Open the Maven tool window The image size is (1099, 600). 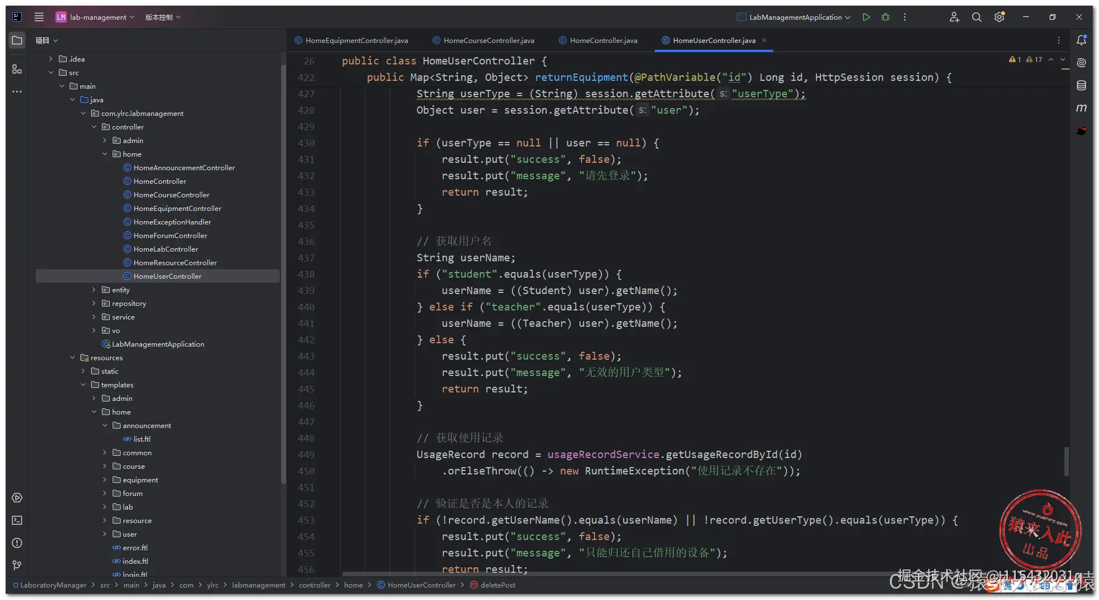tap(1081, 108)
